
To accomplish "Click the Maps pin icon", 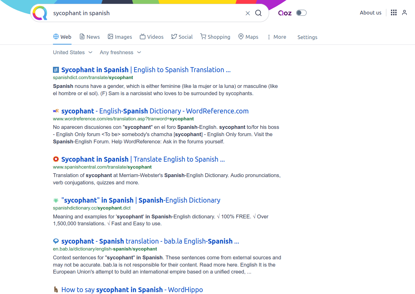I will [241, 37].
